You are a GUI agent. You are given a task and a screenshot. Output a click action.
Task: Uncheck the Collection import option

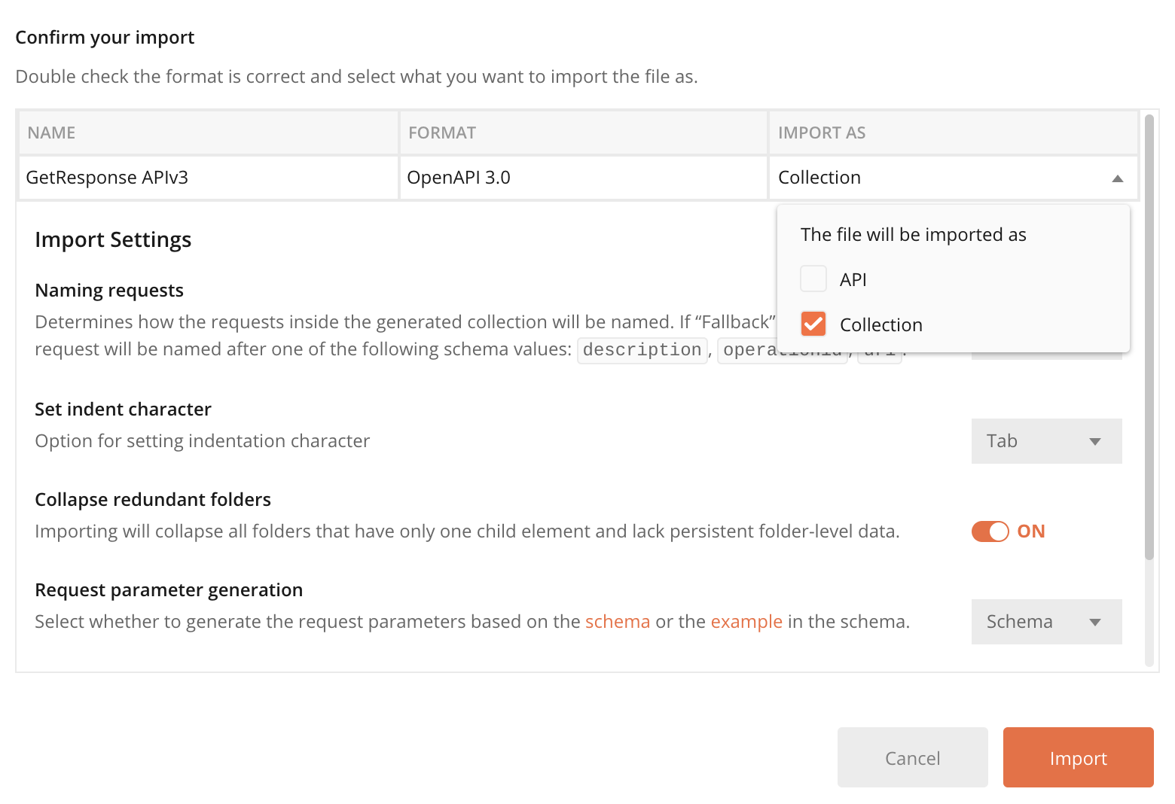(813, 324)
